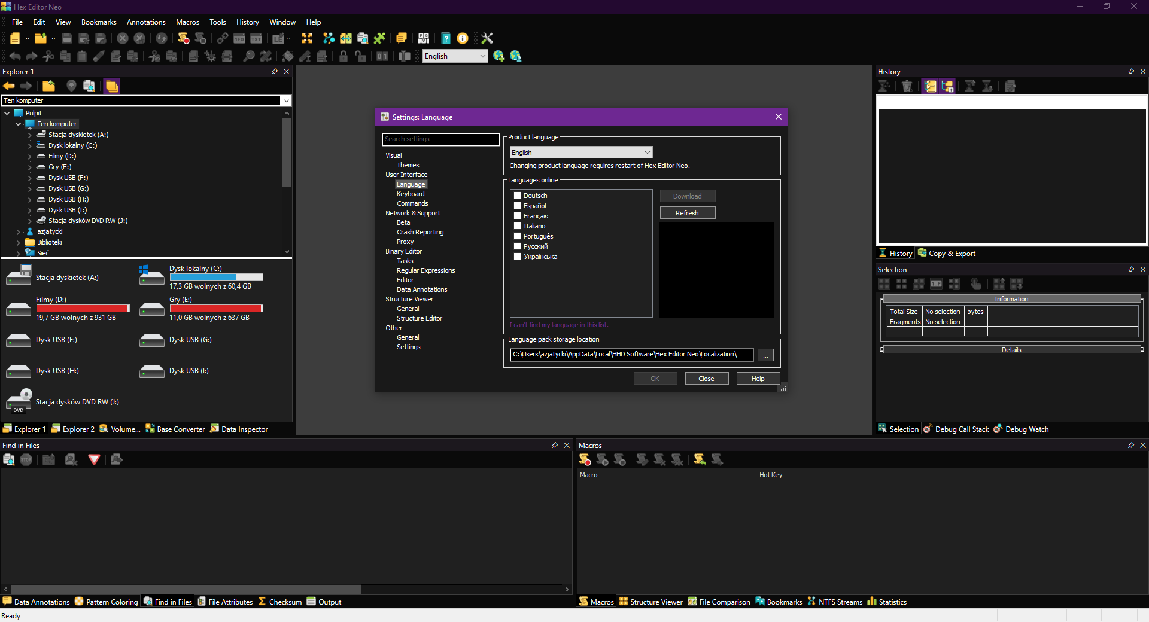Click the Close button in Settings dialog
The image size is (1149, 622).
coord(706,379)
